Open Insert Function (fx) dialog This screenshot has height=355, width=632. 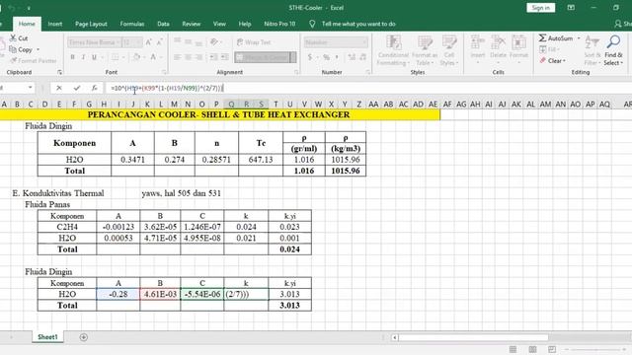point(94,88)
